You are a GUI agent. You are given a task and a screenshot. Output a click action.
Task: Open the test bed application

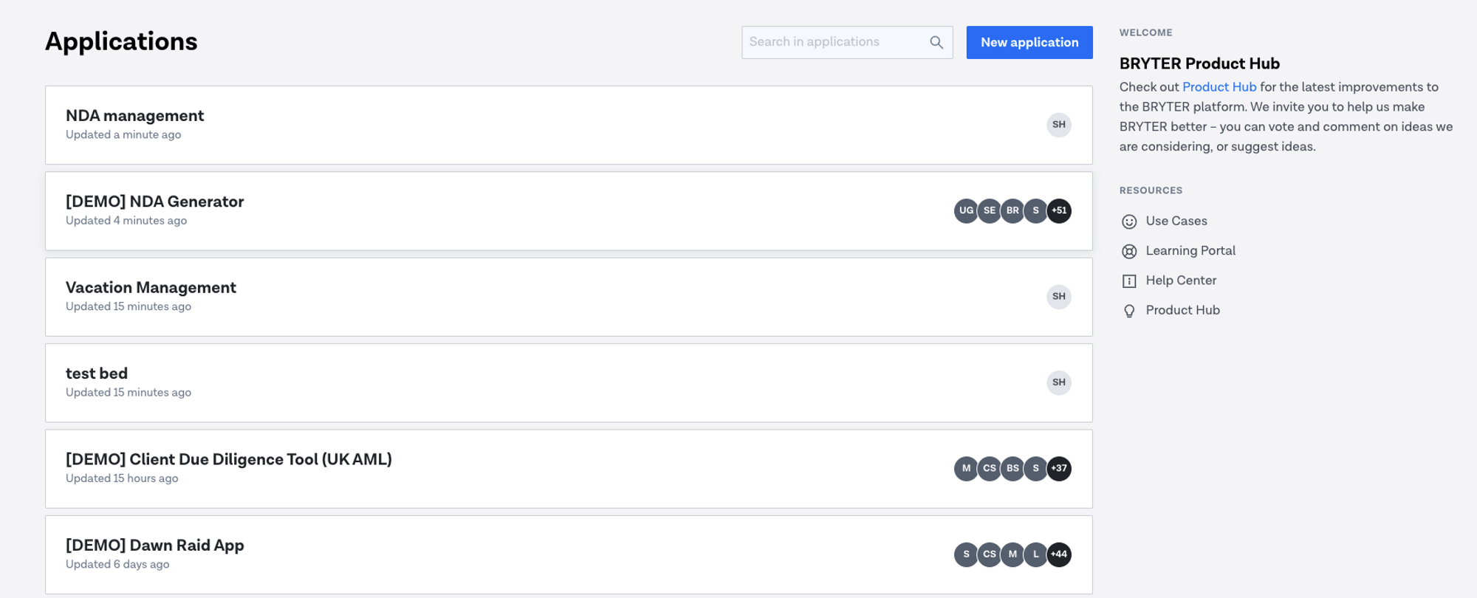[97, 374]
